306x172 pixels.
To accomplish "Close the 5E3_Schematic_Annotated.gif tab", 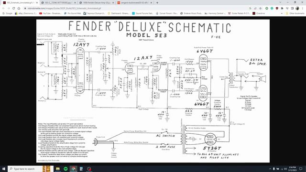I will [37, 3].
